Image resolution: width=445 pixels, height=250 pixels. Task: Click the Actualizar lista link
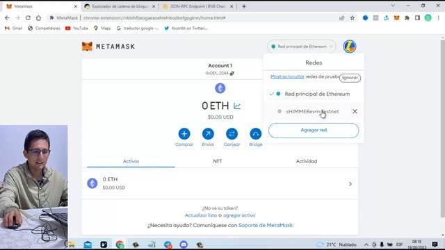coord(201,215)
